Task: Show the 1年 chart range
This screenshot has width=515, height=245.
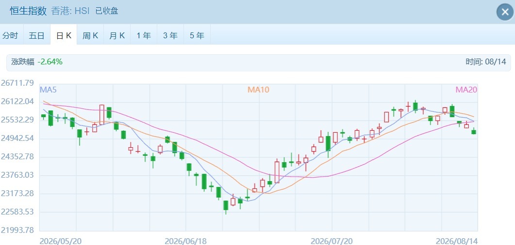Action: (x=144, y=35)
